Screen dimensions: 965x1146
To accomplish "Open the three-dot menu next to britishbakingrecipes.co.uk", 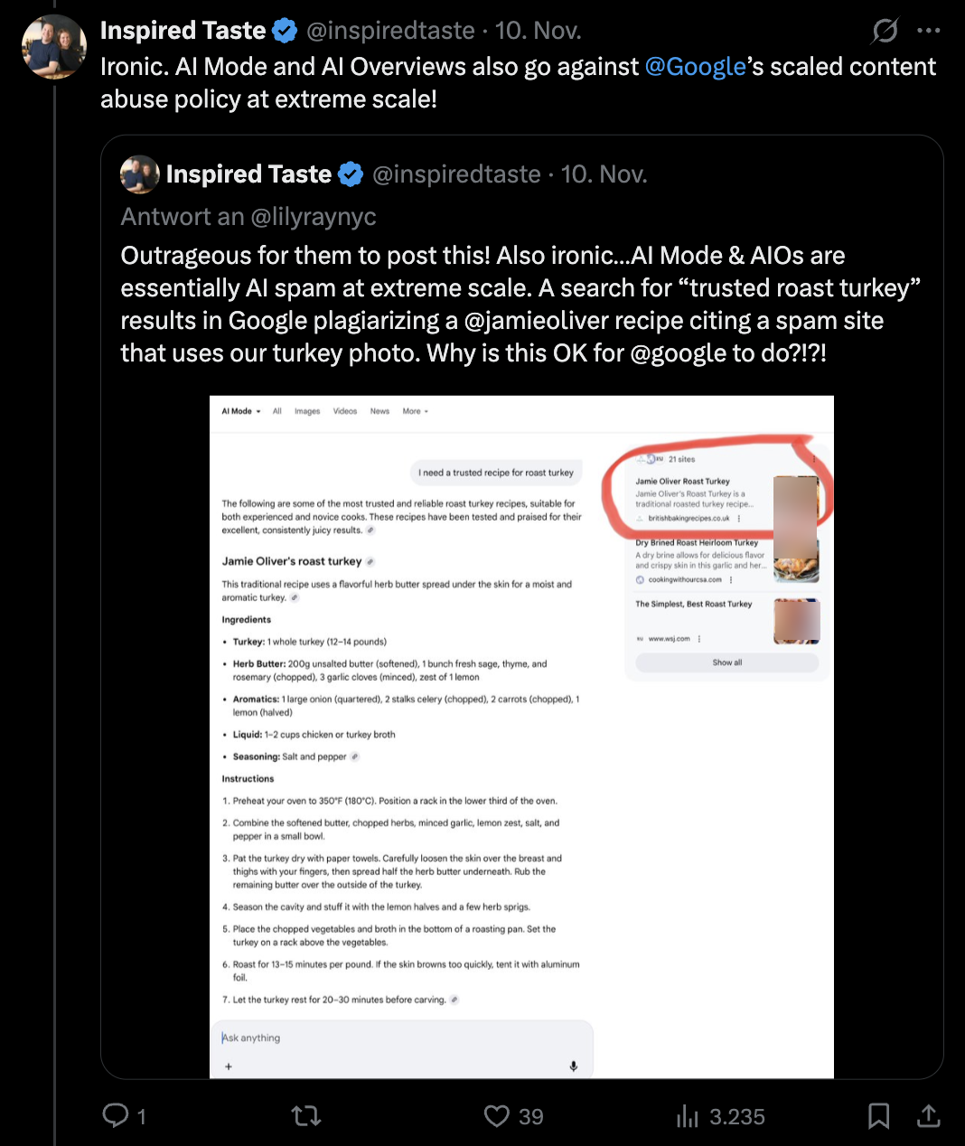I will [739, 519].
